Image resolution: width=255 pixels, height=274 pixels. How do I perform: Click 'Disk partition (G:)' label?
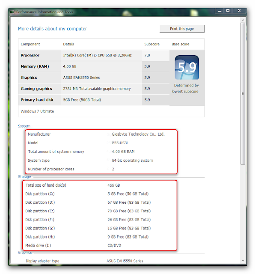[x=40, y=228]
